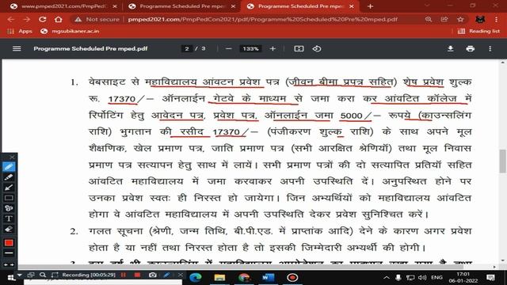The width and height of the screenshot is (507, 285).
Task: Open the red color swatch picker
Action: click(9, 243)
